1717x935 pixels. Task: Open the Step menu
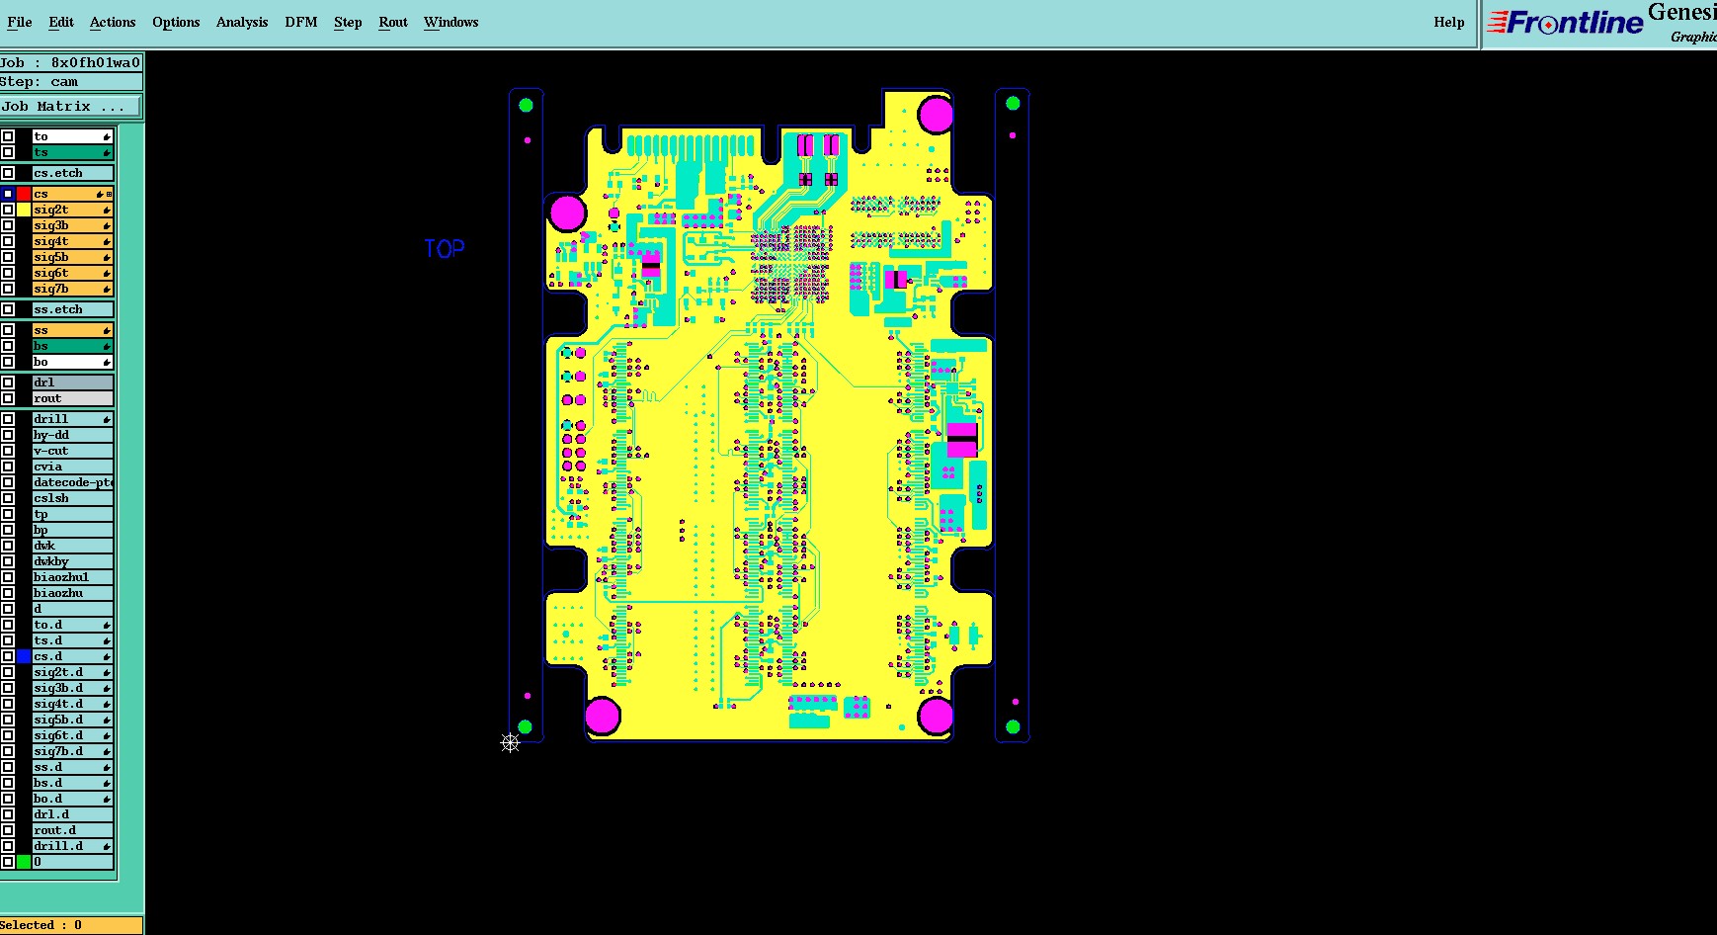tap(348, 22)
